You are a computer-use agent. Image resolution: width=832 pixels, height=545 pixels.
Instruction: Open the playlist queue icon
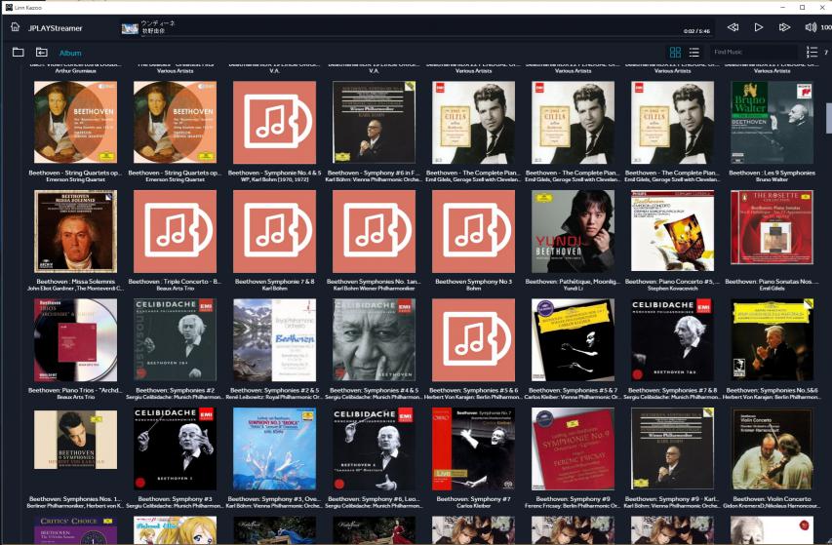click(812, 52)
